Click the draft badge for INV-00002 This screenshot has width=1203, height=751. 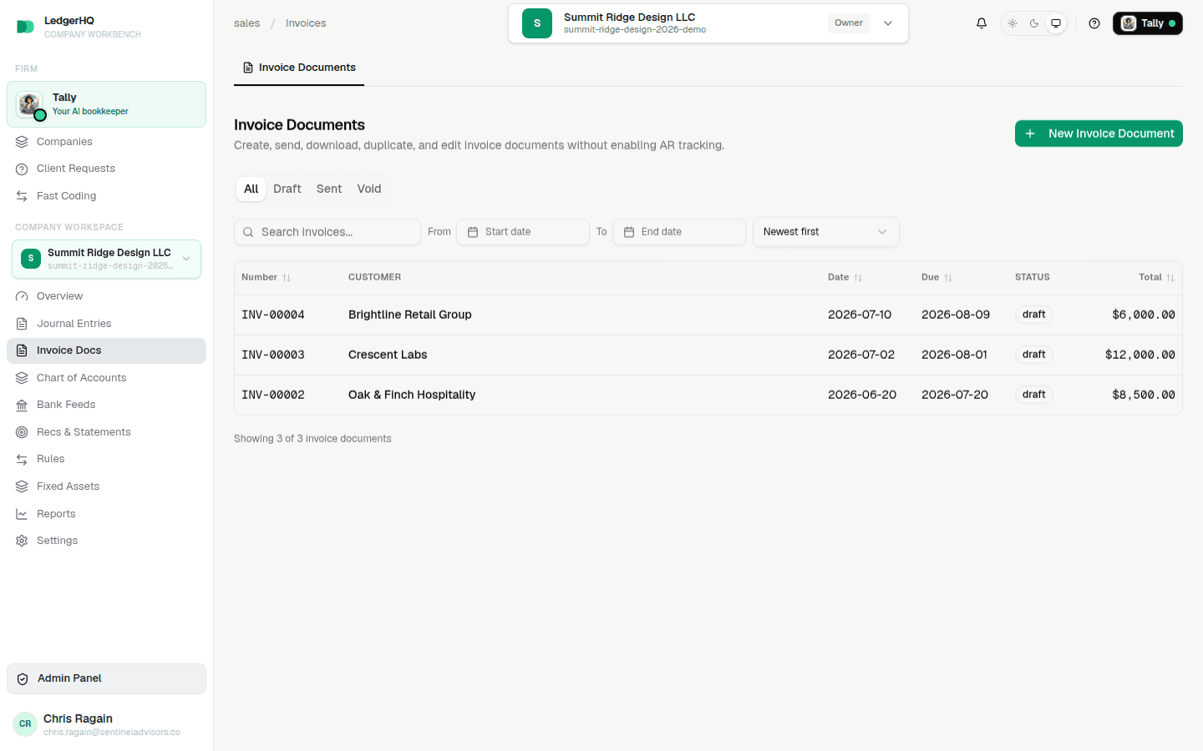(1034, 395)
